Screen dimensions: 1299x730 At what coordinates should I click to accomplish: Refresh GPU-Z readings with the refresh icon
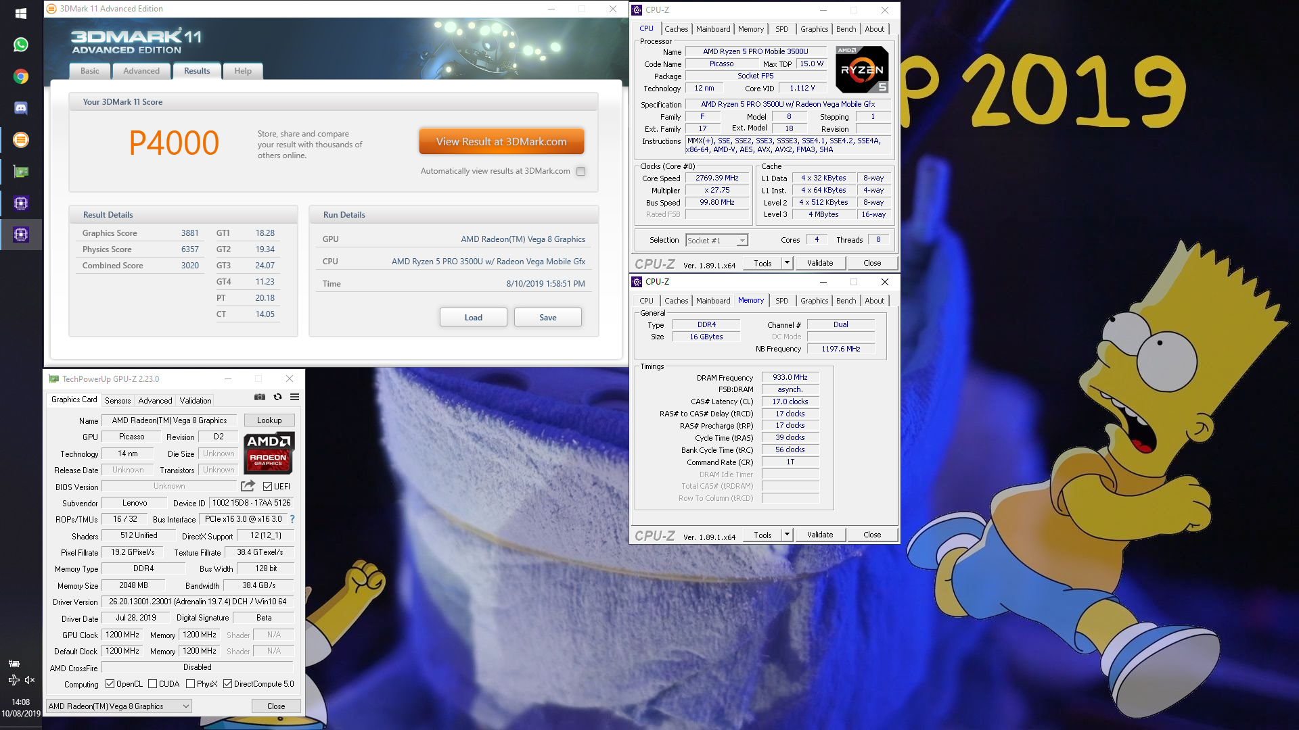(x=277, y=397)
